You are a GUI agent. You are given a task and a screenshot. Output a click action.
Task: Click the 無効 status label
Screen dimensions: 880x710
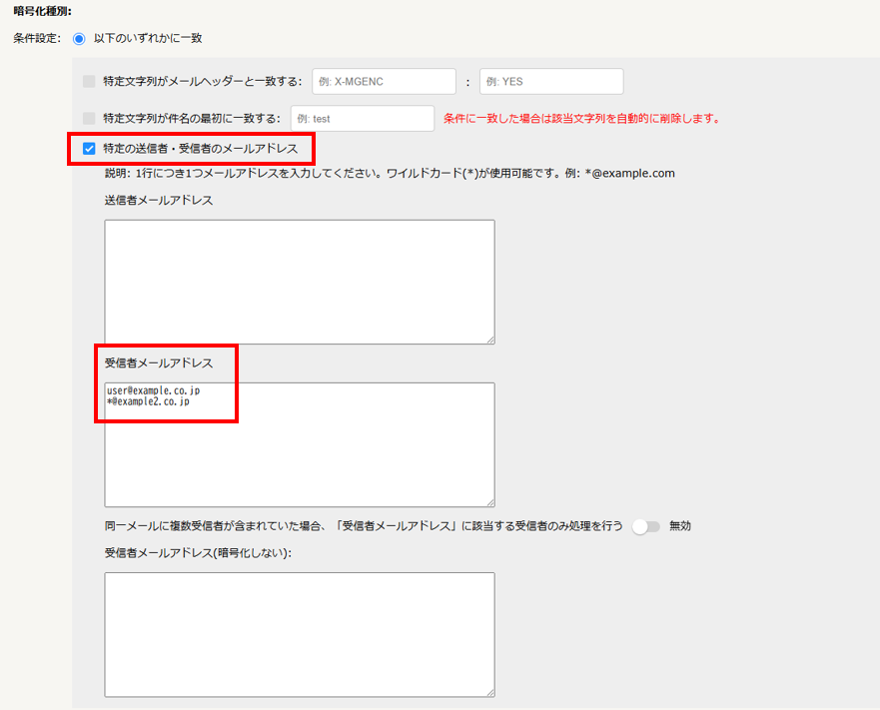tap(680, 526)
